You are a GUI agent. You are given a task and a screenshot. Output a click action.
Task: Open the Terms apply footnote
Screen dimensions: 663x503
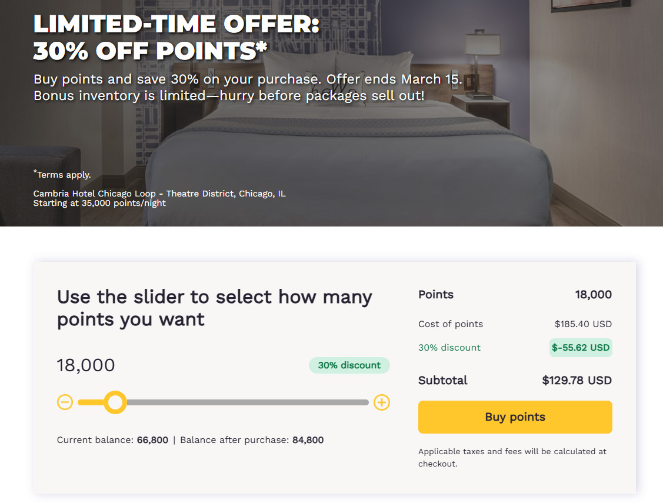point(64,175)
